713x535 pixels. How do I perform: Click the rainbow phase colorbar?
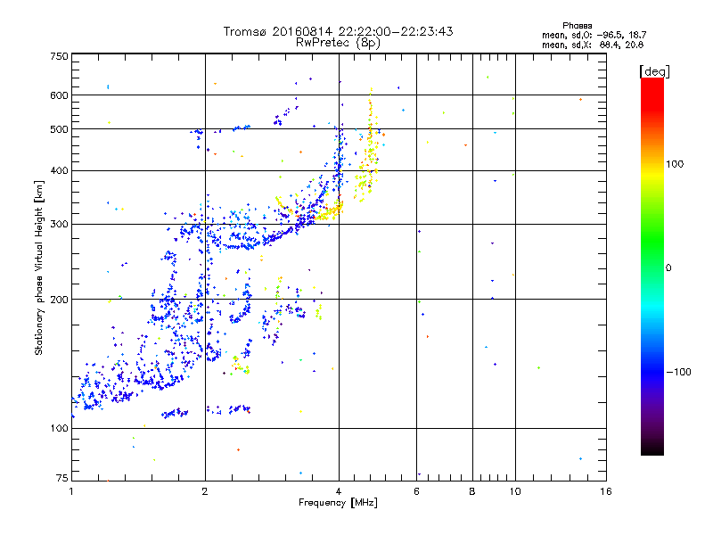[x=652, y=266]
